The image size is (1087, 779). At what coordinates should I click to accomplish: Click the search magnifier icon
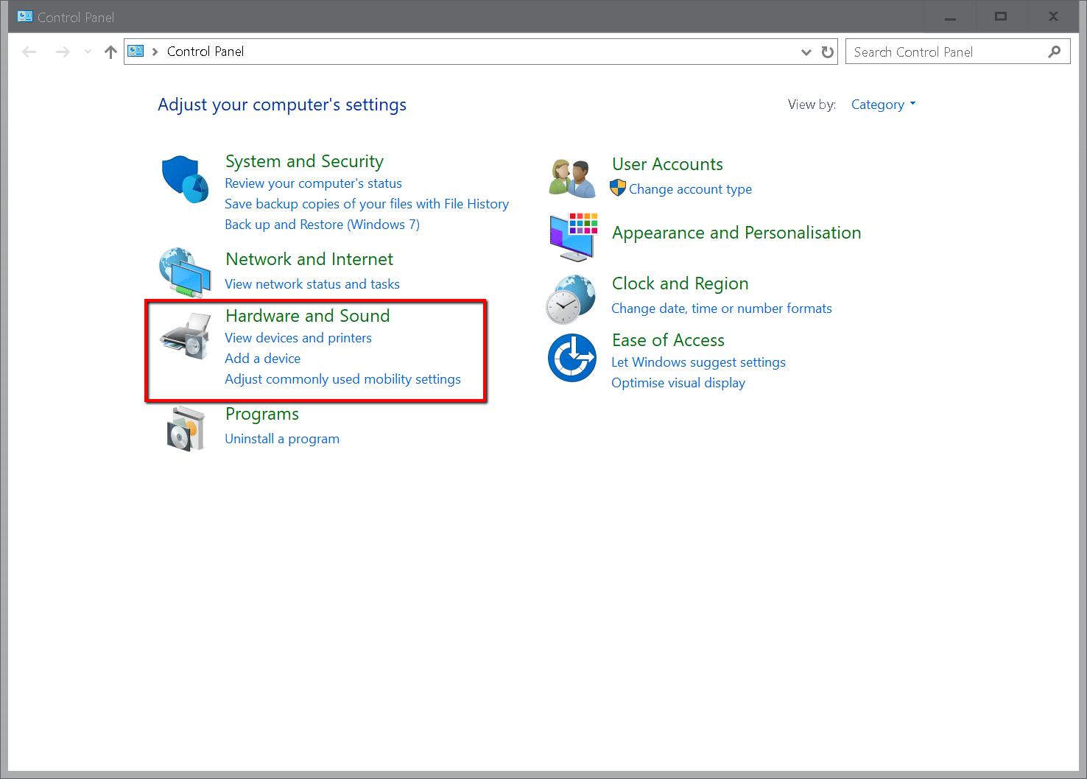[1055, 52]
